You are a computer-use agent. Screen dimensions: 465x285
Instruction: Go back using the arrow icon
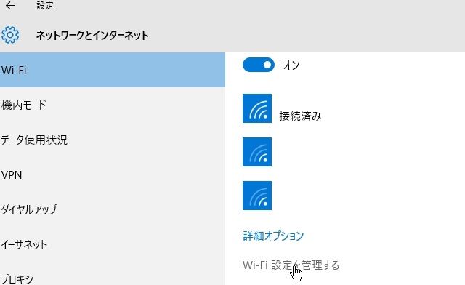[x=10, y=6]
